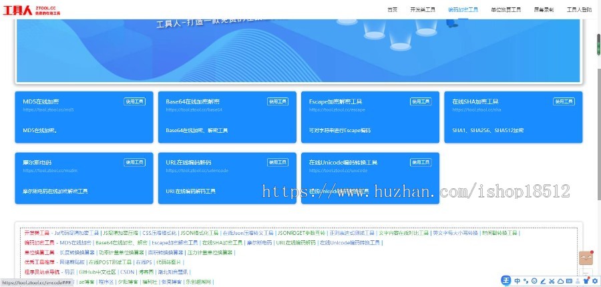Open the CSDN footer link

[128, 272]
